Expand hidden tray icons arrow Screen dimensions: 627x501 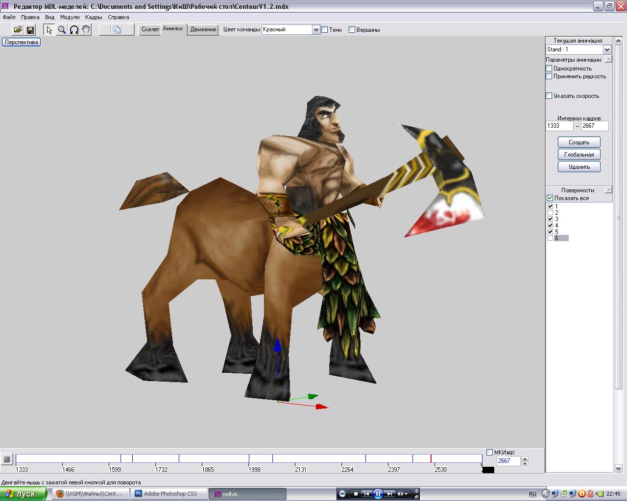click(546, 494)
